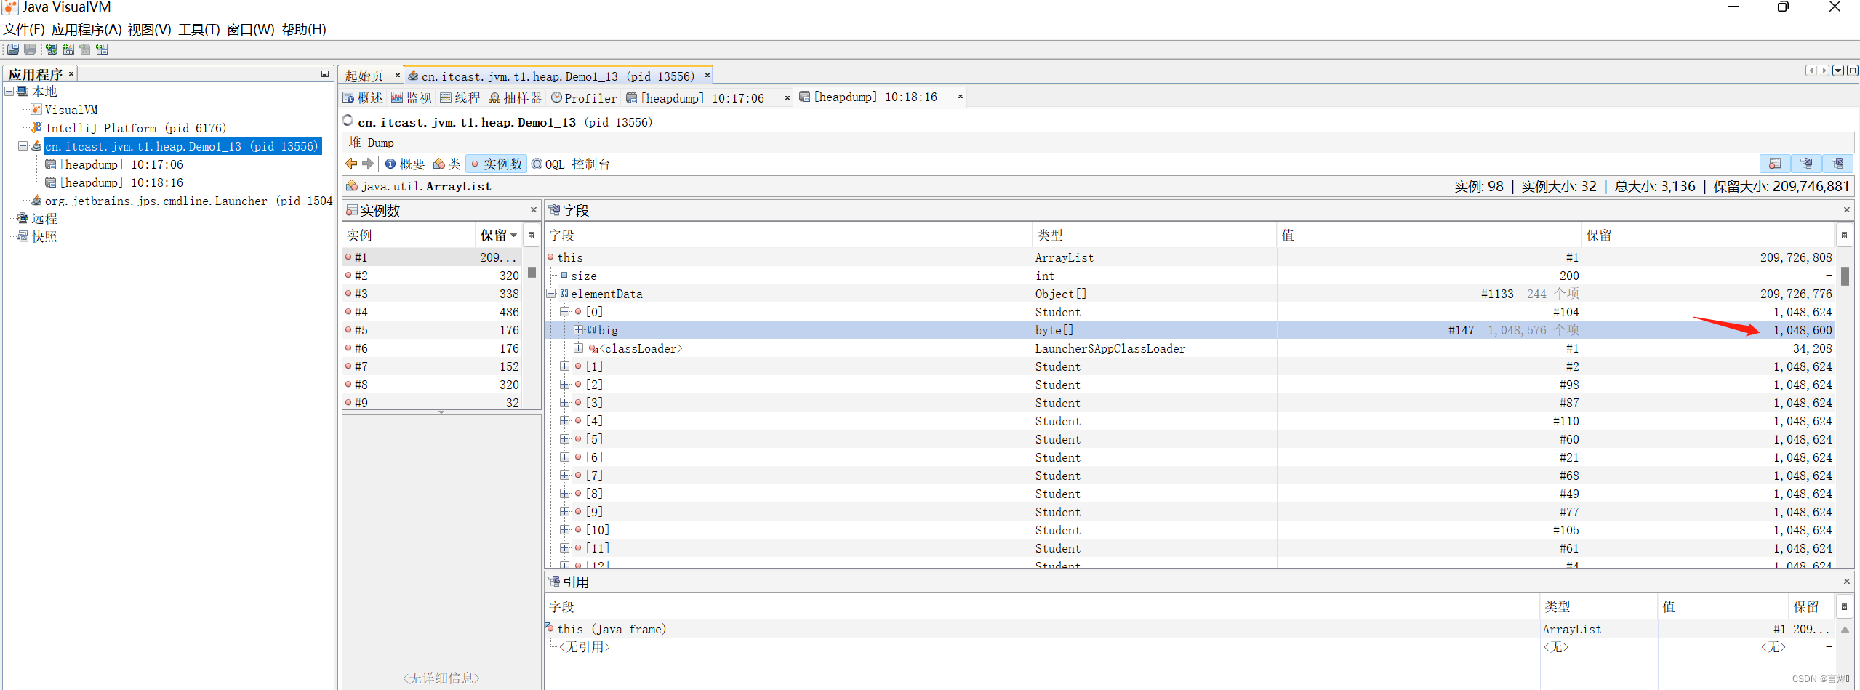Collapse the elementData field node
This screenshot has width=1860, height=690.
coord(551,294)
